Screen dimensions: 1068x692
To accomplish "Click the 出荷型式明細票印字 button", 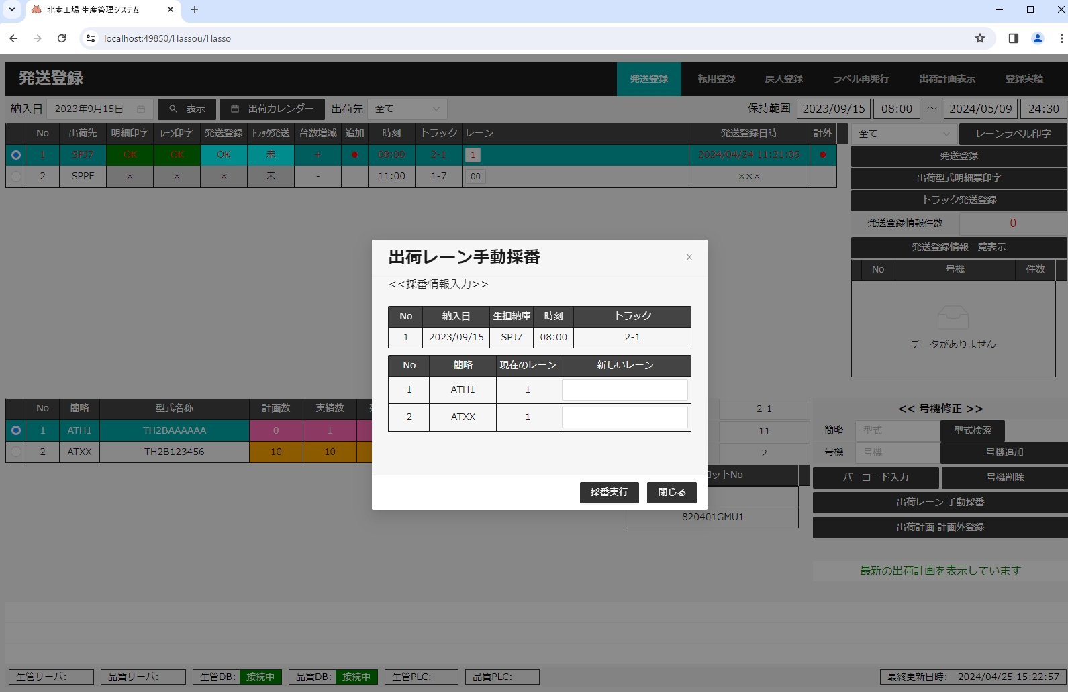I will (x=959, y=178).
